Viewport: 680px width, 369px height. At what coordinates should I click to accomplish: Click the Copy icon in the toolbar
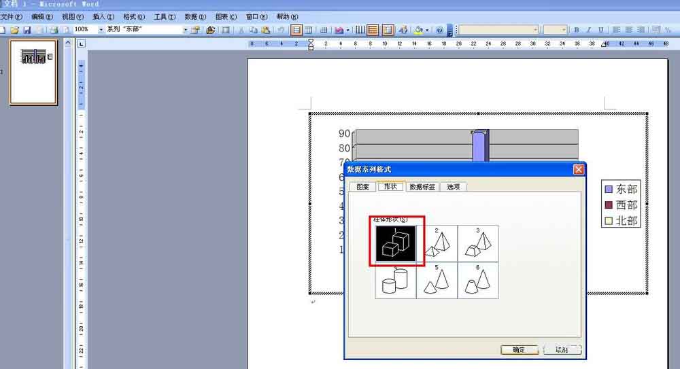tap(253, 30)
